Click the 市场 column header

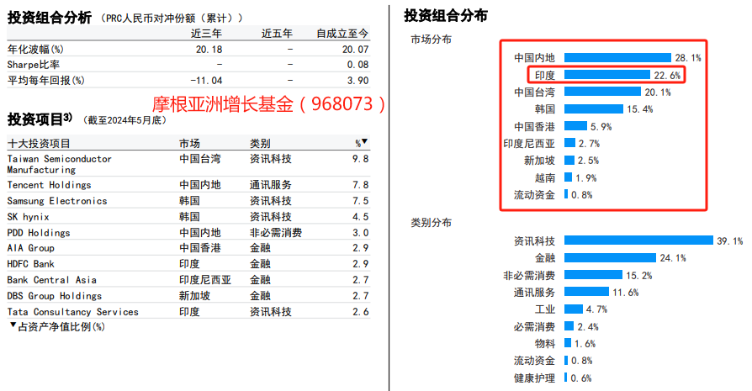point(189,143)
